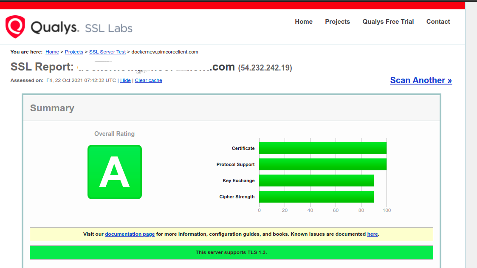Click the Protocol Support score bar

[323, 164]
